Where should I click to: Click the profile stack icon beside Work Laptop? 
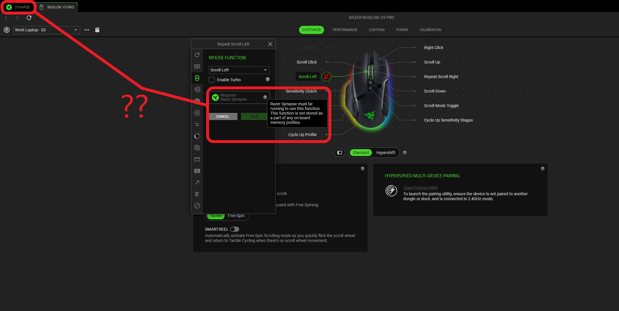(7, 30)
